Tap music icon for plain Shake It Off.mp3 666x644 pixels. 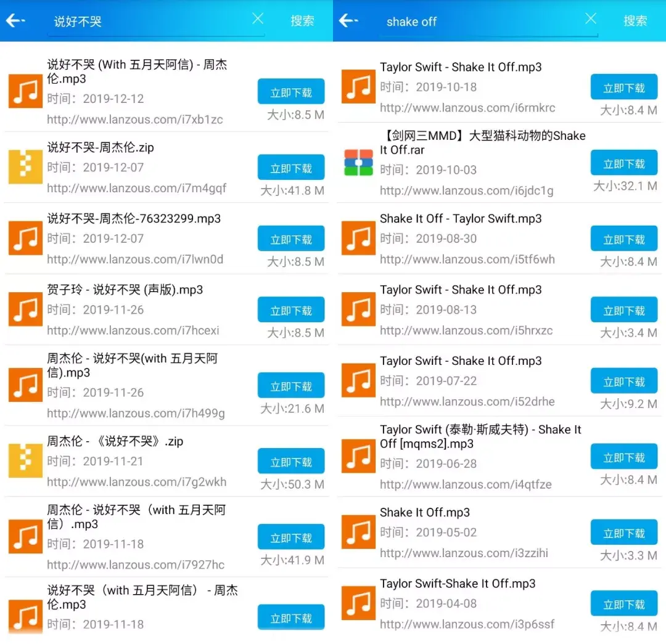coord(358,532)
